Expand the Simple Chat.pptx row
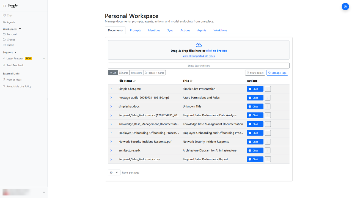352x198 pixels. click(111, 89)
